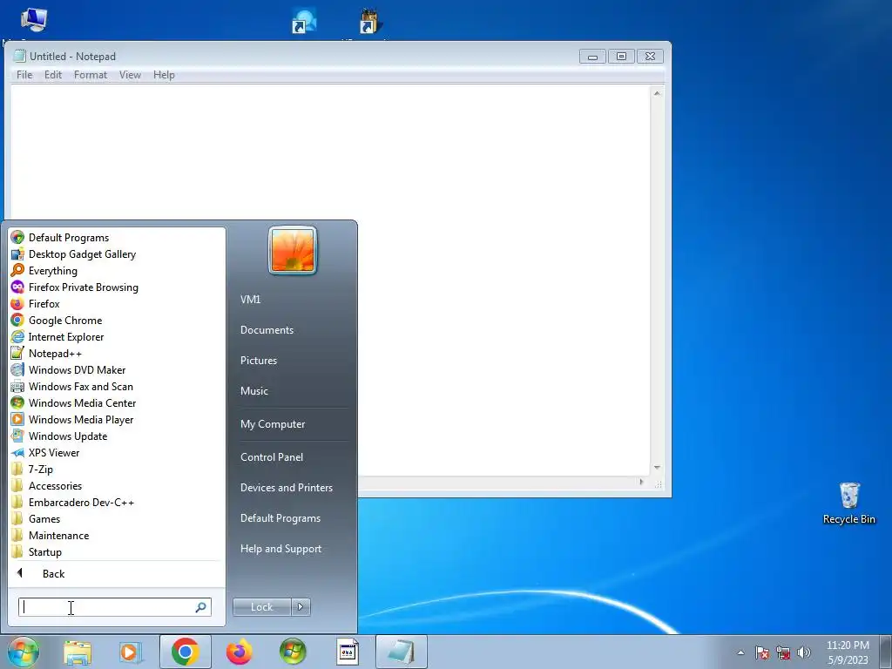Click the search magnifier icon in Start menu
This screenshot has width=892, height=669.
click(200, 607)
